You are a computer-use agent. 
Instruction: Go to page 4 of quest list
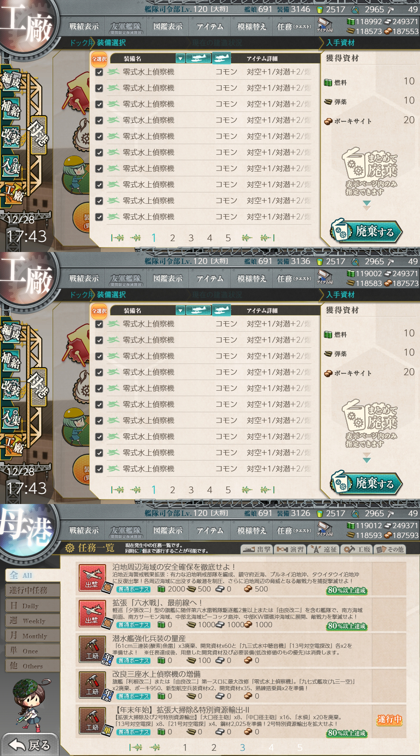pyautogui.click(x=271, y=748)
